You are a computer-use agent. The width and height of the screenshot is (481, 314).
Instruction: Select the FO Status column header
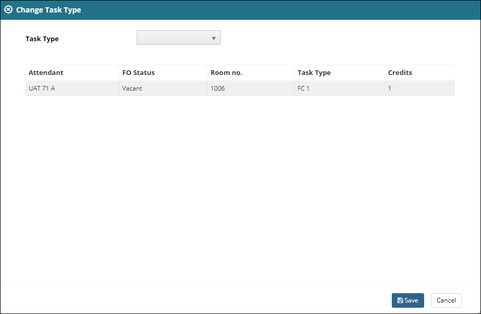[138, 72]
